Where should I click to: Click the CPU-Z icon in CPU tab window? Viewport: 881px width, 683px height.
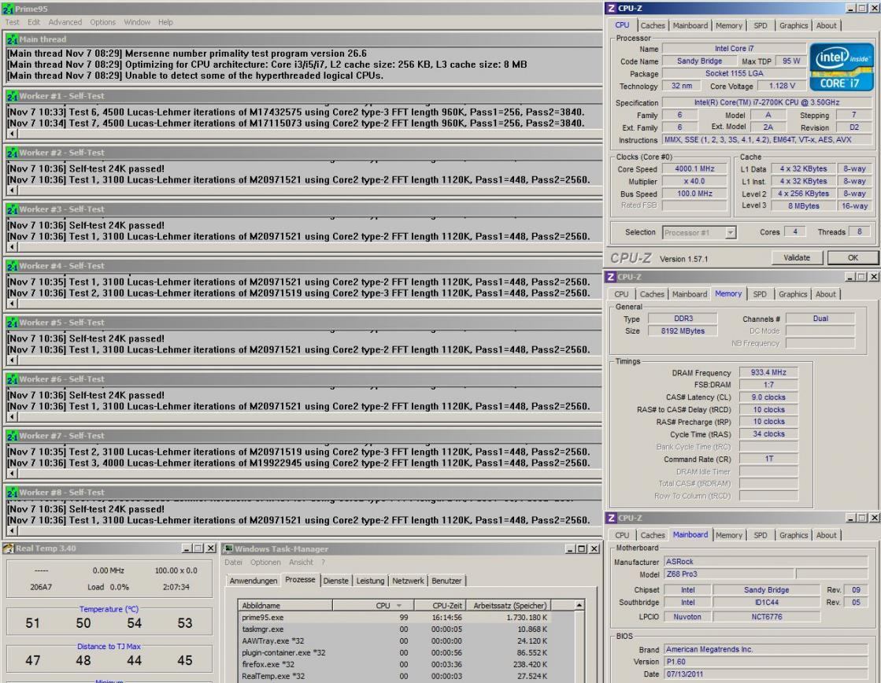pos(611,9)
